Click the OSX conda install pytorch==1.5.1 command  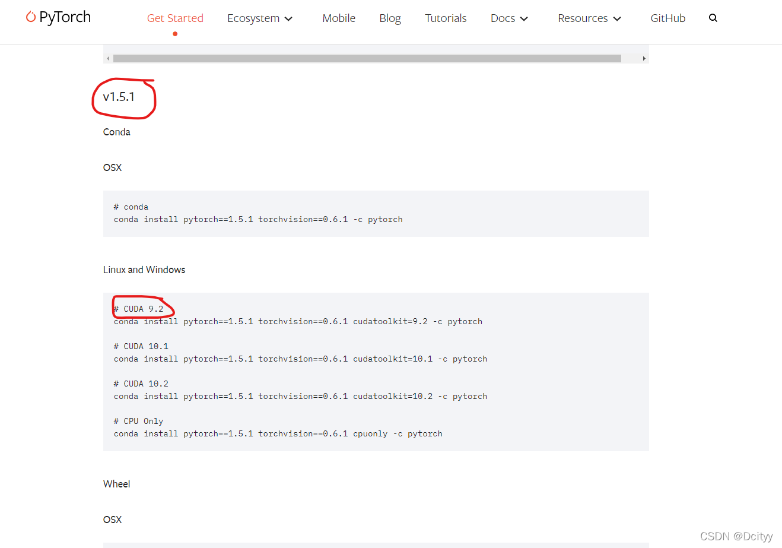click(x=258, y=220)
